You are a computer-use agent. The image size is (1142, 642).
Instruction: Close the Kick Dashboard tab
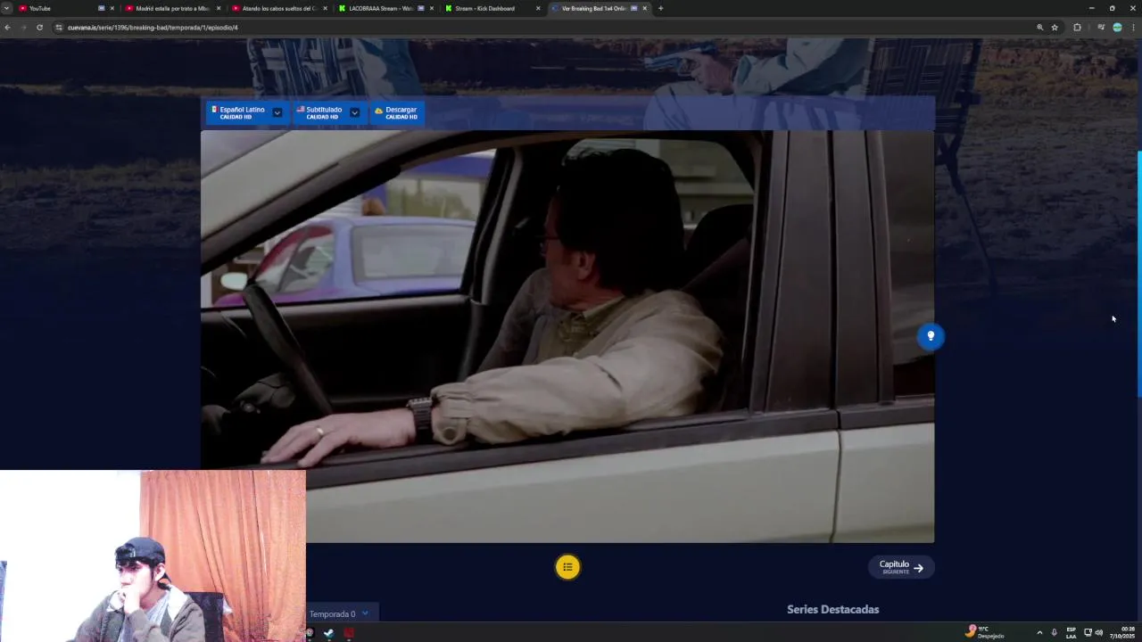point(538,8)
